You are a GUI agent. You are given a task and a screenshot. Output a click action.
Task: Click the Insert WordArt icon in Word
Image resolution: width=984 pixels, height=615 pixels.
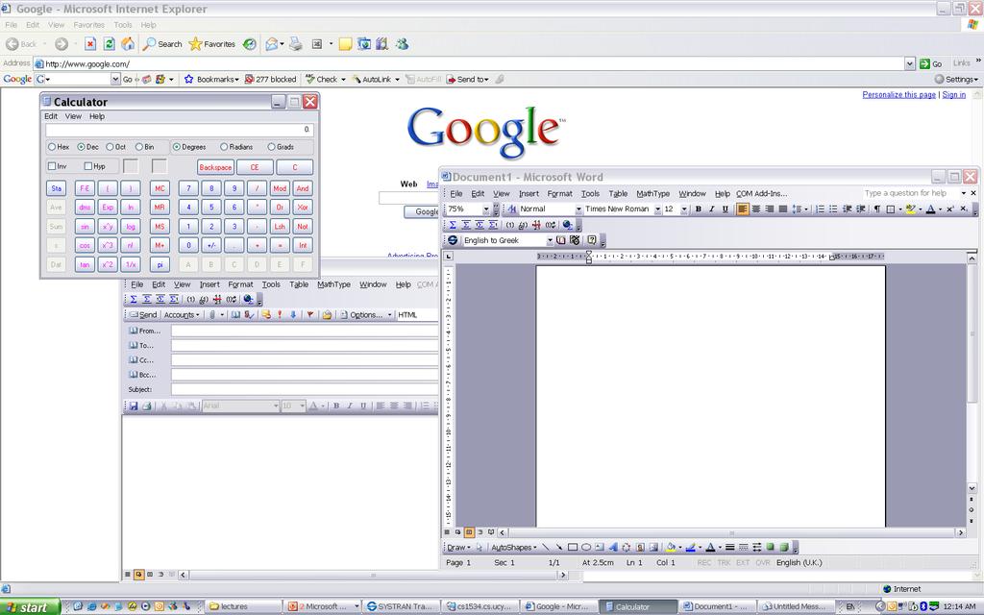613,547
